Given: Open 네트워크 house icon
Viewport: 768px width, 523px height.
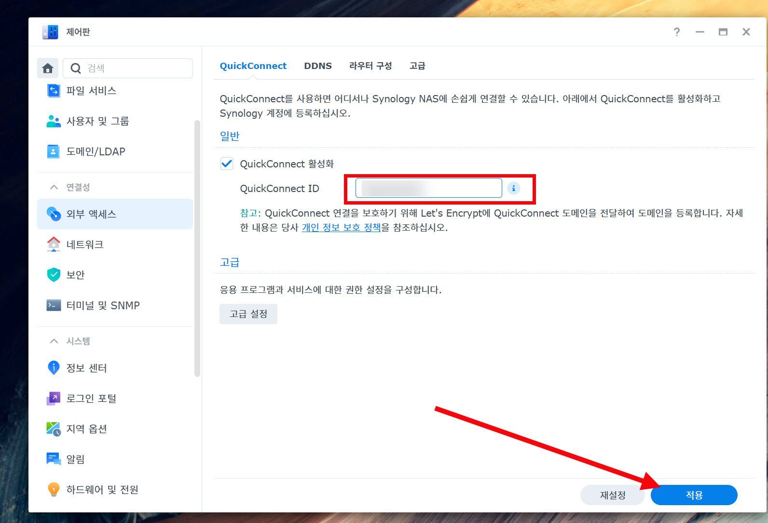Looking at the screenshot, I should 54,244.
